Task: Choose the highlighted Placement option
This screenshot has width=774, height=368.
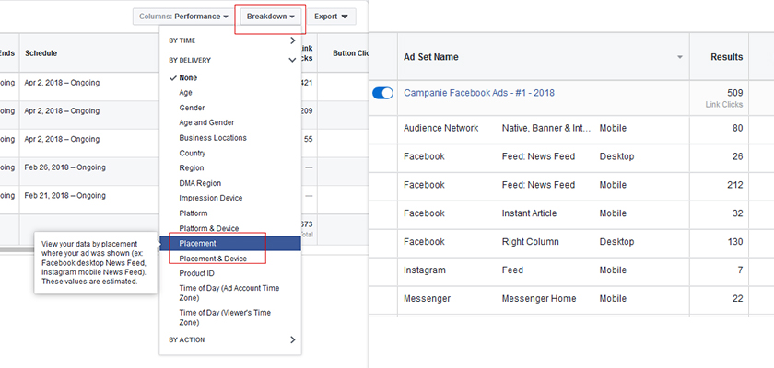Action: pyautogui.click(x=230, y=244)
